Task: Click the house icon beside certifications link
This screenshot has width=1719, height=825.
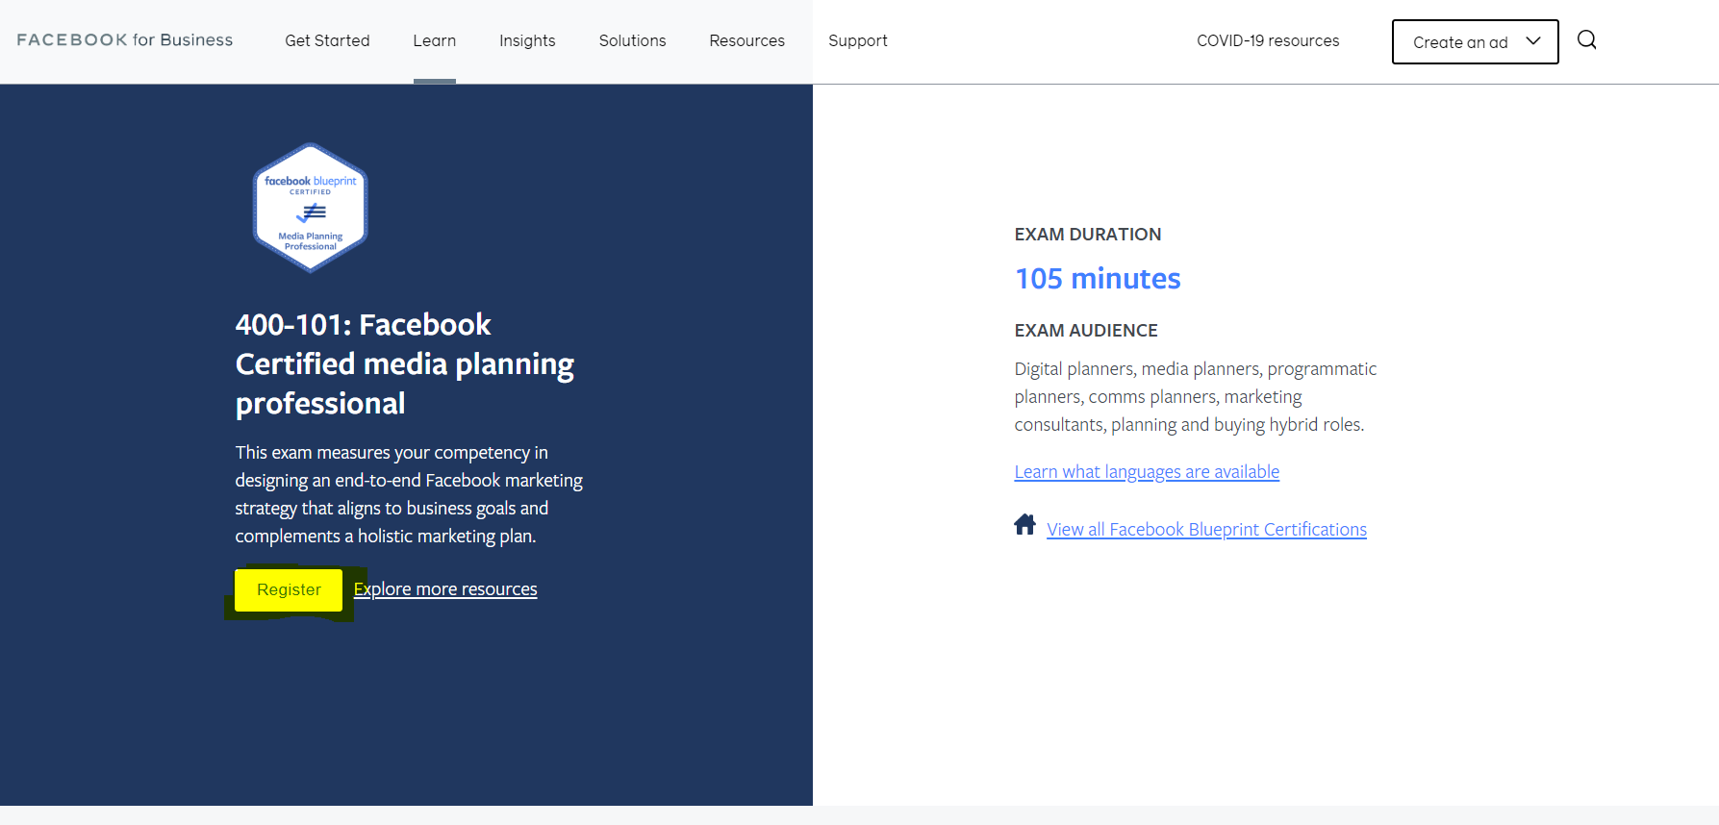Action: [x=1024, y=525]
